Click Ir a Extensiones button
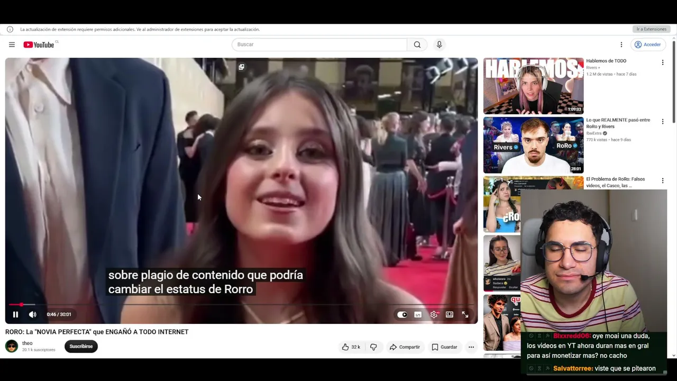This screenshot has height=381, width=677. pos(651,29)
